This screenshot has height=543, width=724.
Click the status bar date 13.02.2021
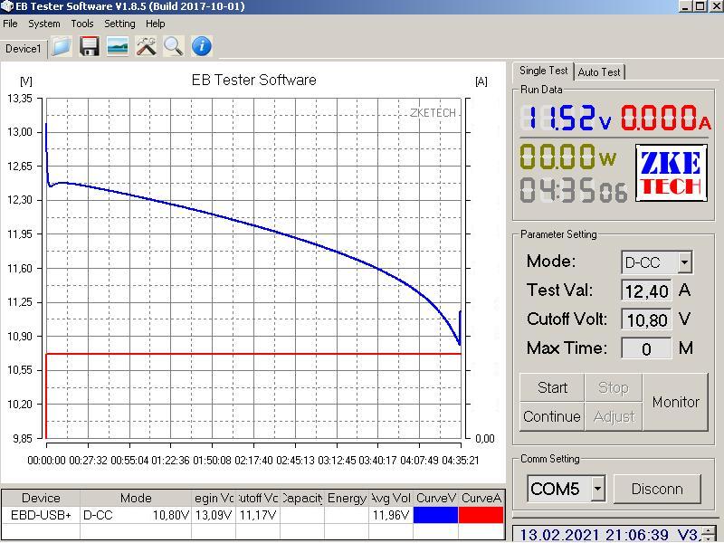point(559,535)
